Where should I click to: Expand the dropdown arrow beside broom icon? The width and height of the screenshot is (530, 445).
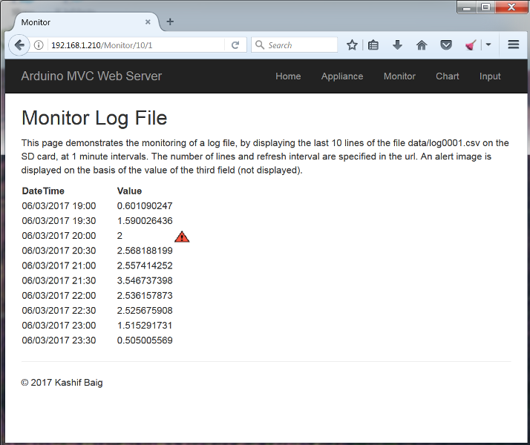tap(488, 44)
